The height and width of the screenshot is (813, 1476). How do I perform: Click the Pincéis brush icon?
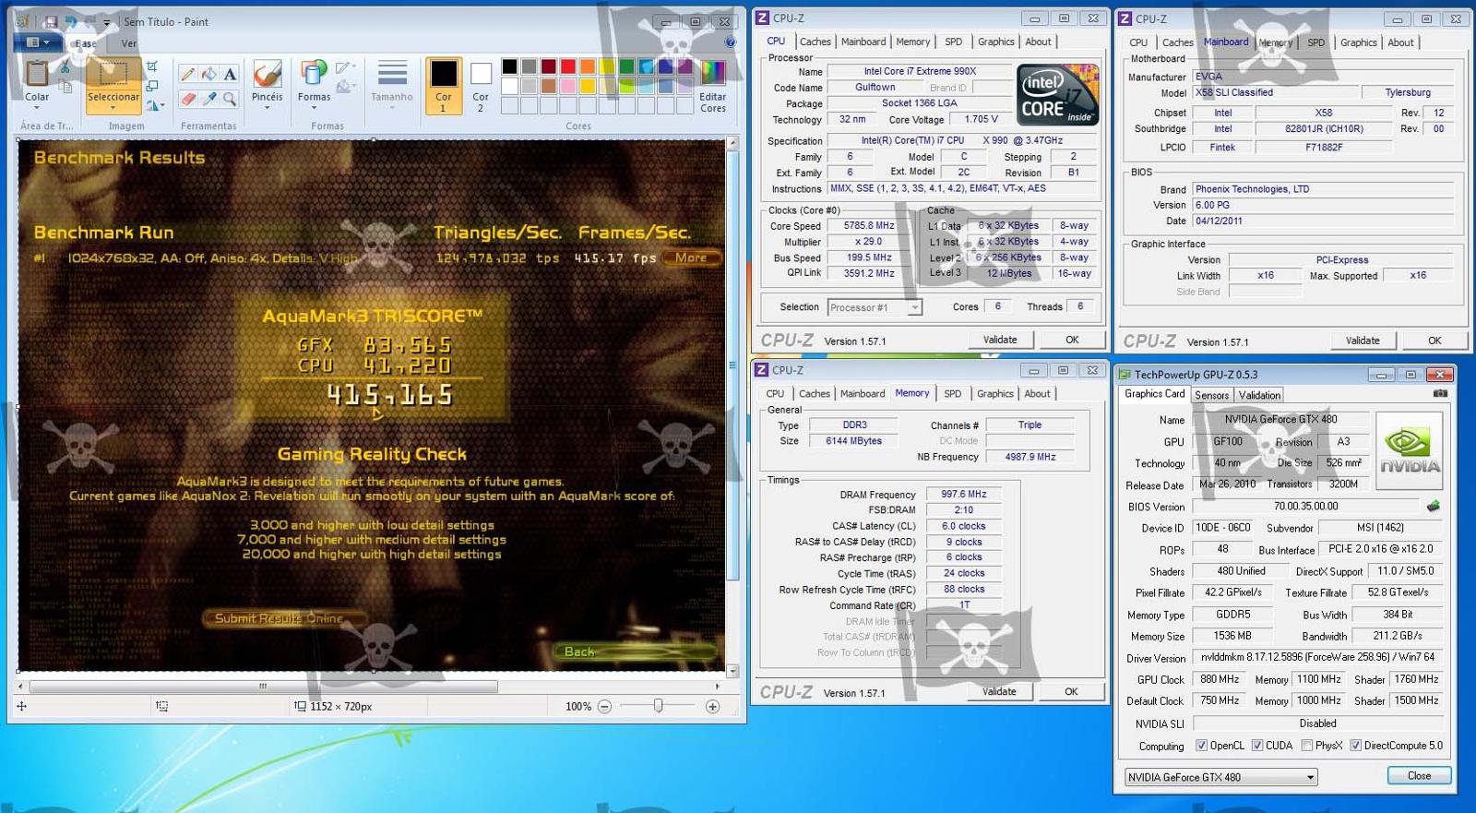pos(267,73)
